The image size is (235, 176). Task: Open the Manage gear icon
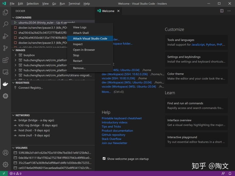6,165
